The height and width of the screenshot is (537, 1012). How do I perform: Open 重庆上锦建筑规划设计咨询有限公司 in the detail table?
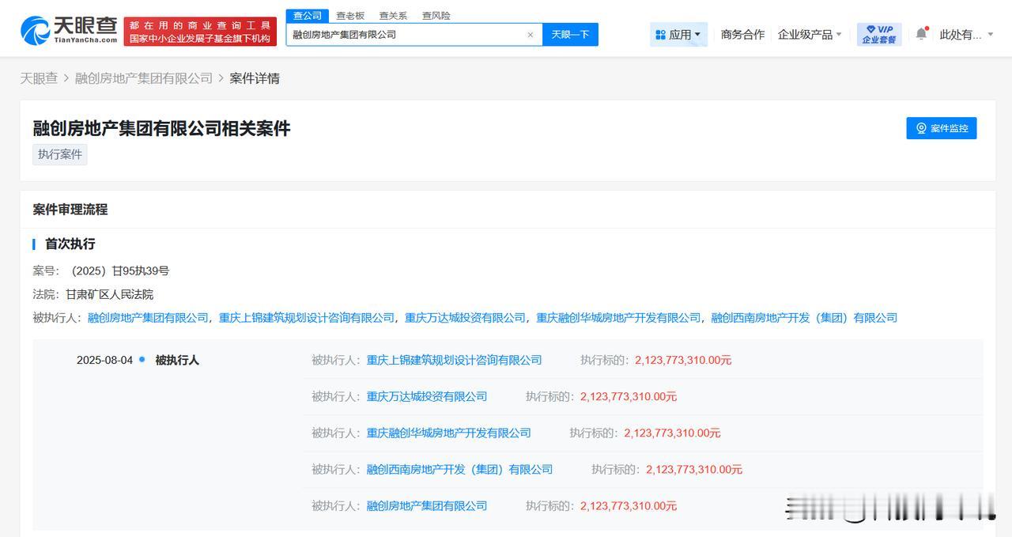click(454, 360)
